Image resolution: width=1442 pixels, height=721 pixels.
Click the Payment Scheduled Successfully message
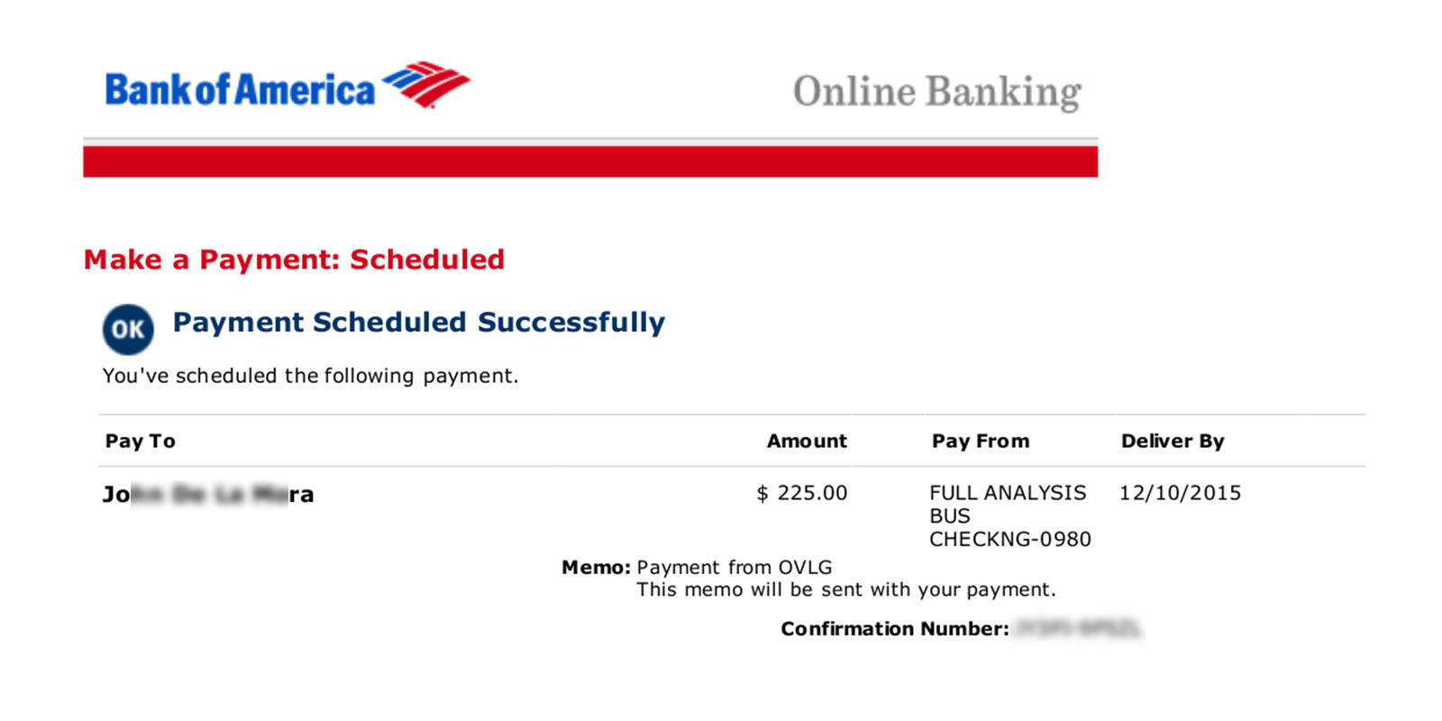tap(418, 322)
